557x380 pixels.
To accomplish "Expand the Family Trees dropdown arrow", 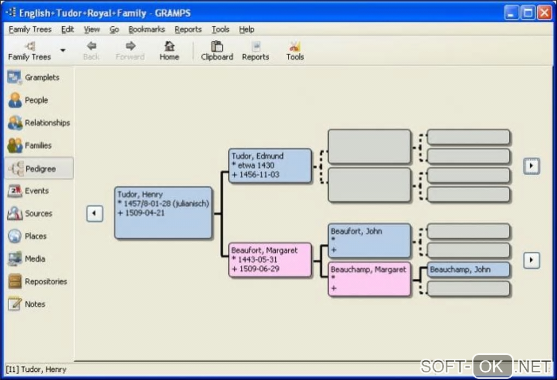I will pyautogui.click(x=63, y=50).
